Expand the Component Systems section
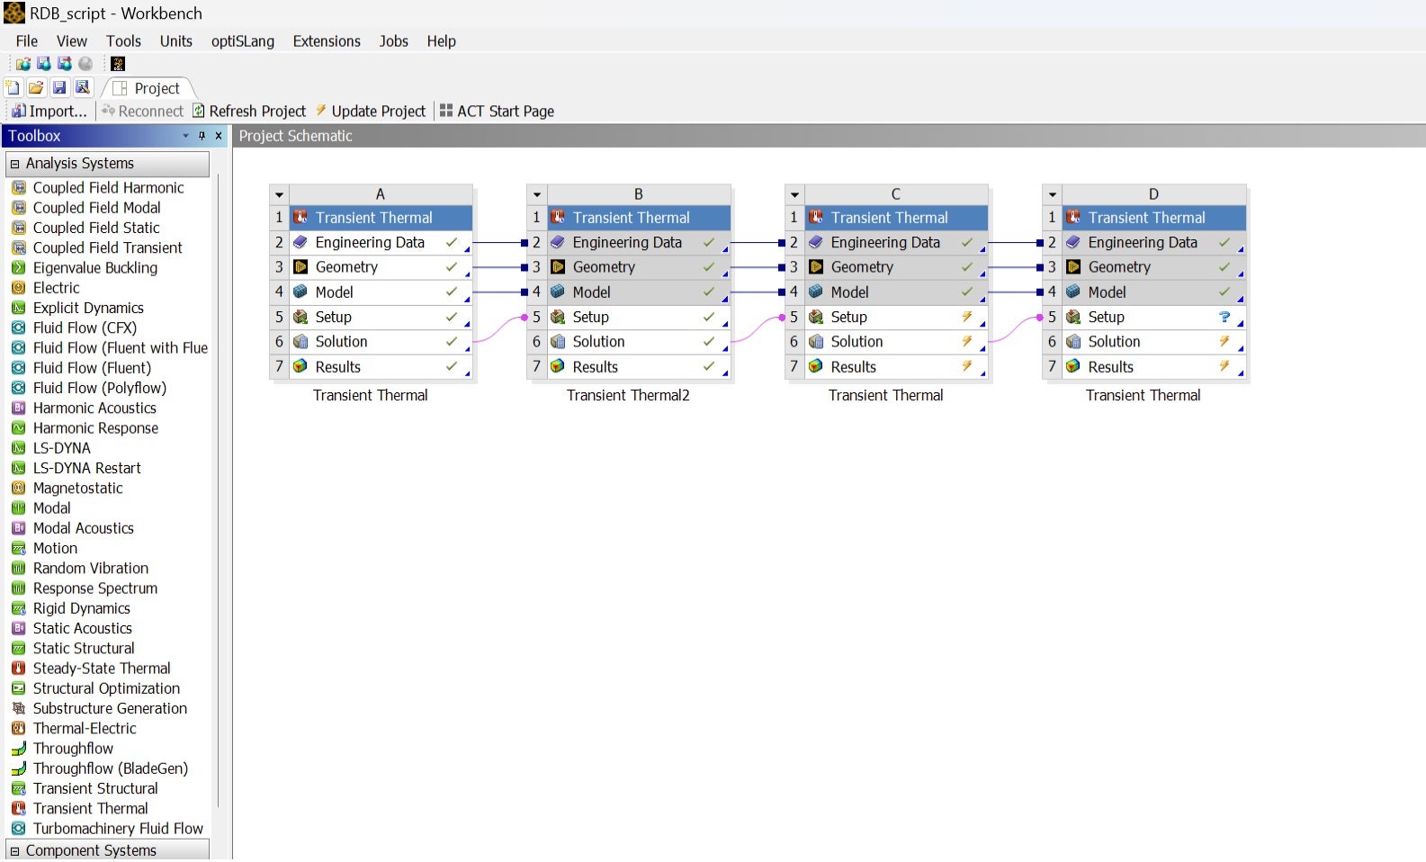1426x862 pixels. tap(14, 850)
